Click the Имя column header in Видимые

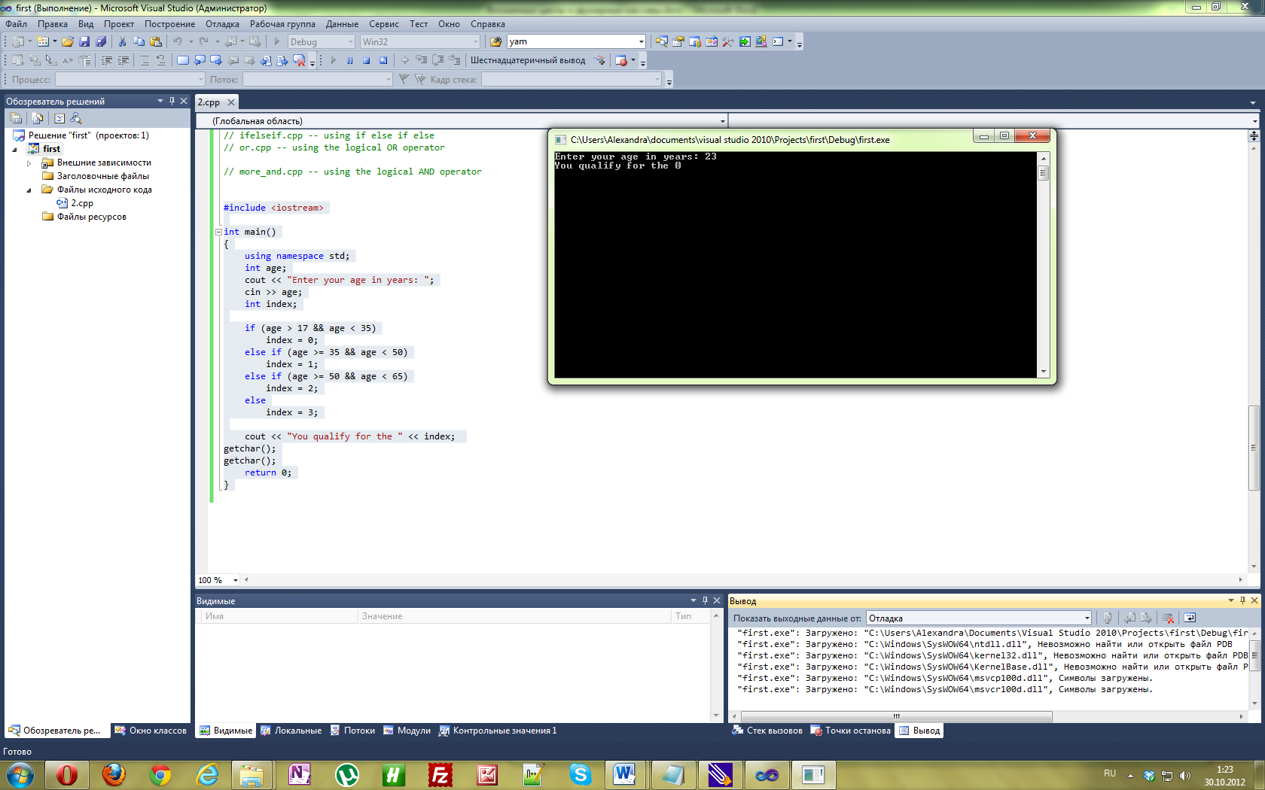pyautogui.click(x=277, y=616)
